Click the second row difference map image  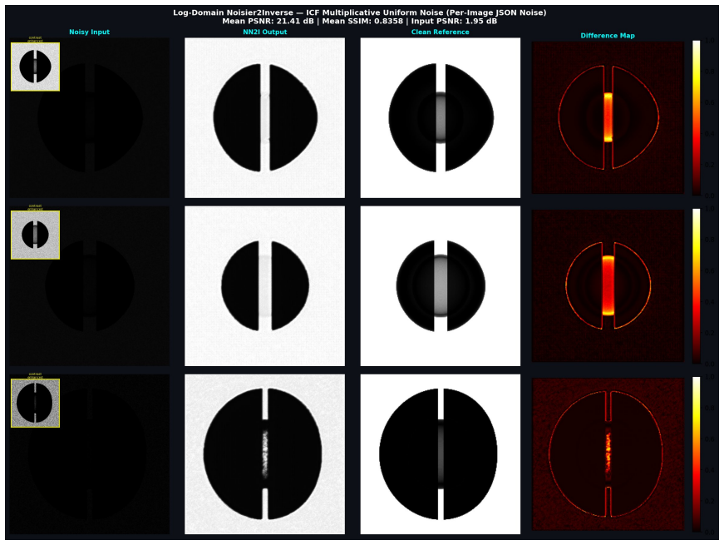(608, 286)
